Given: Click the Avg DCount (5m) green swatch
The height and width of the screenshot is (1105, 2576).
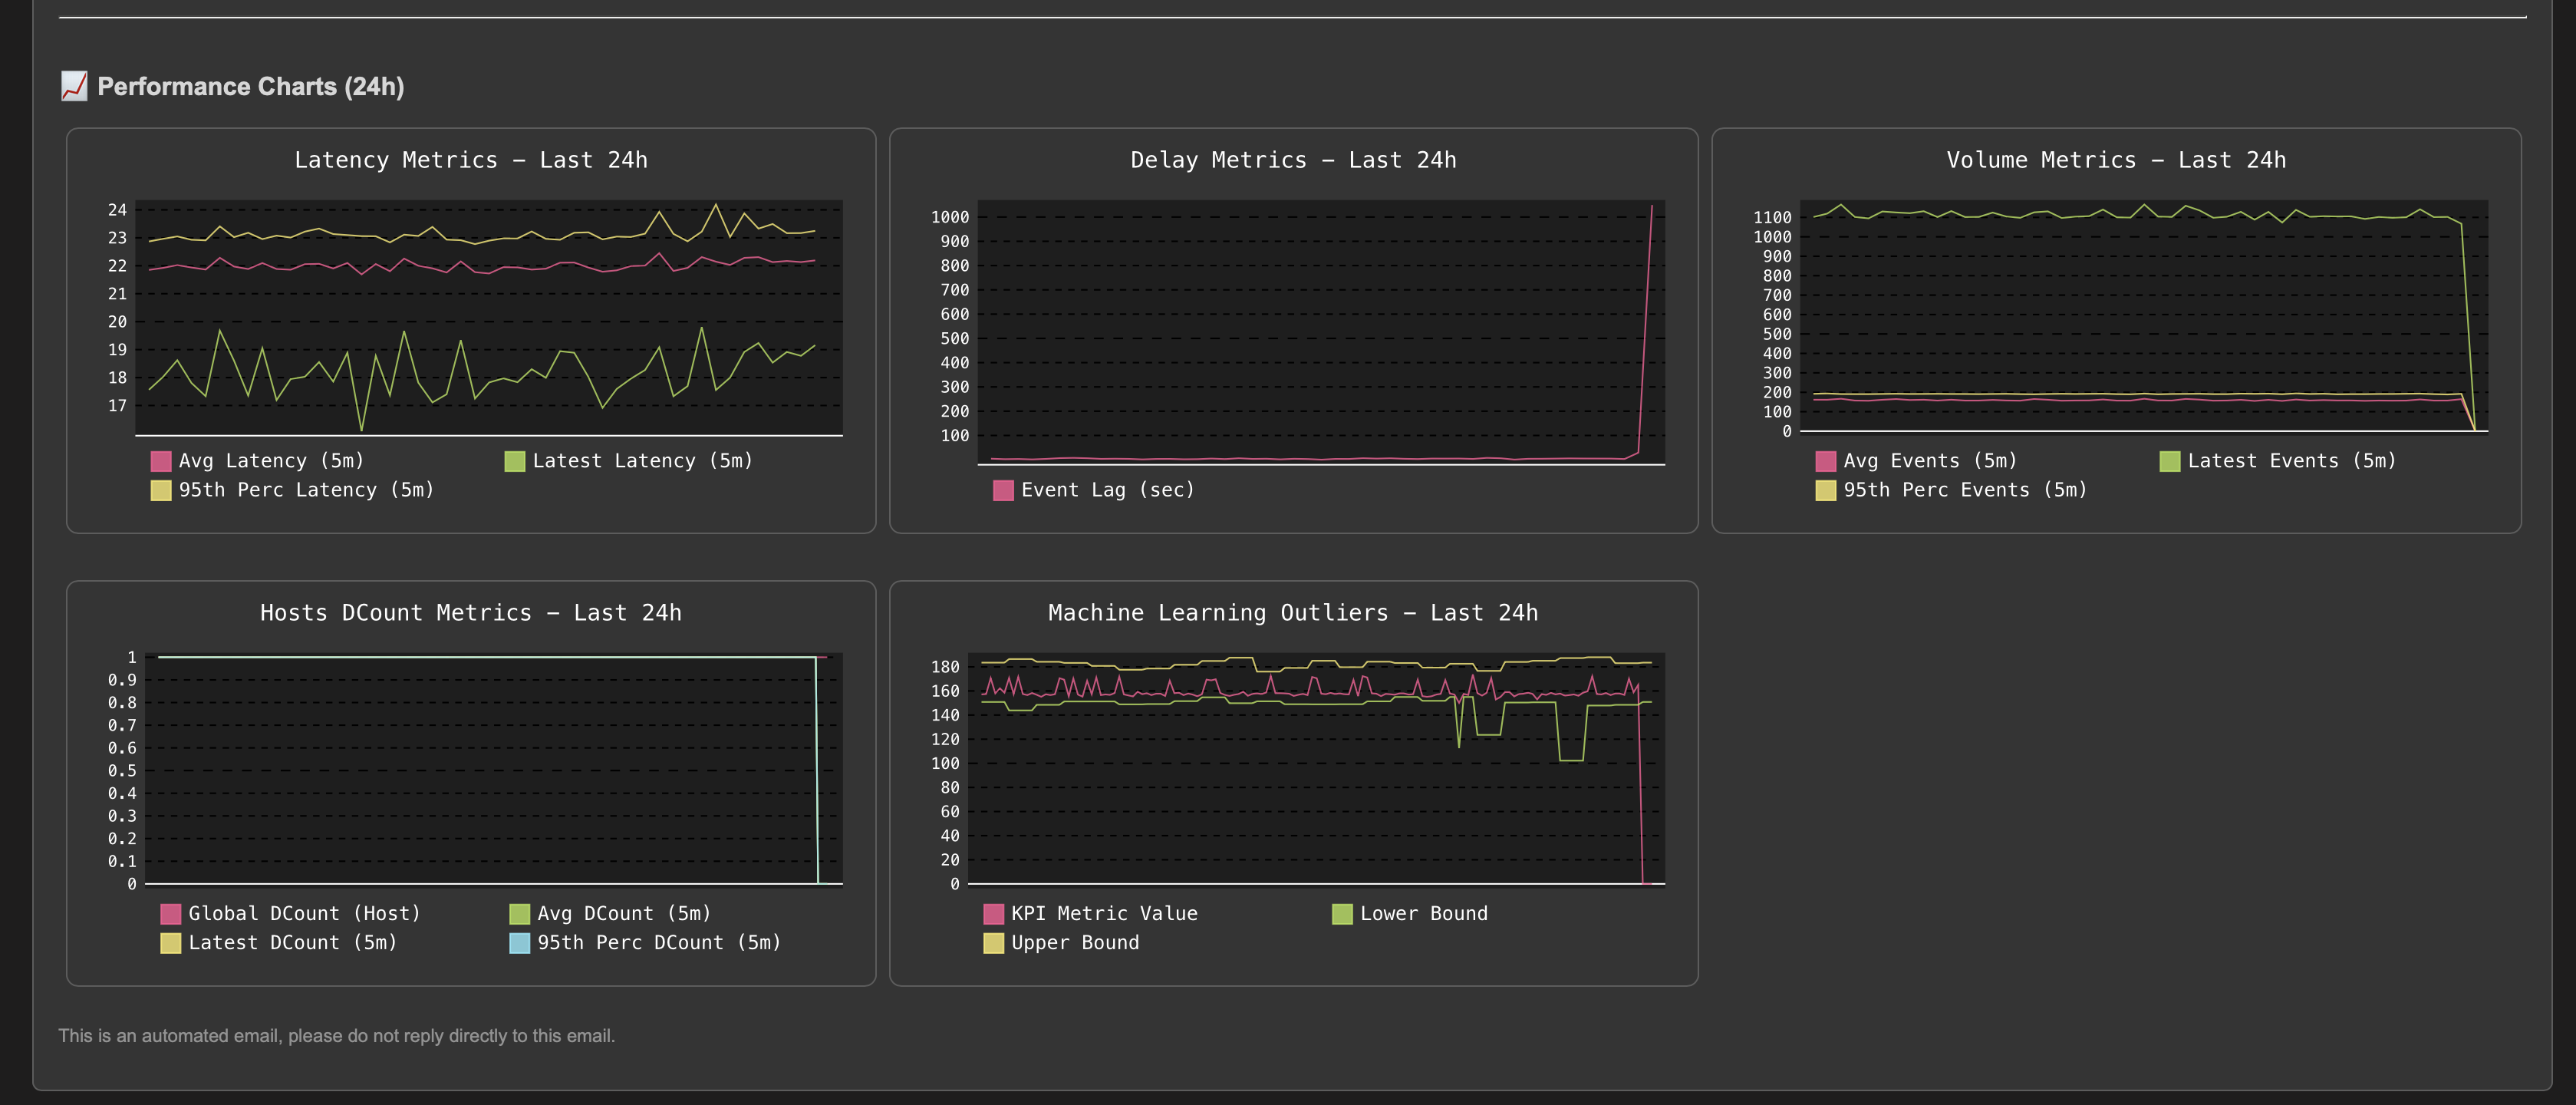Looking at the screenshot, I should (519, 914).
